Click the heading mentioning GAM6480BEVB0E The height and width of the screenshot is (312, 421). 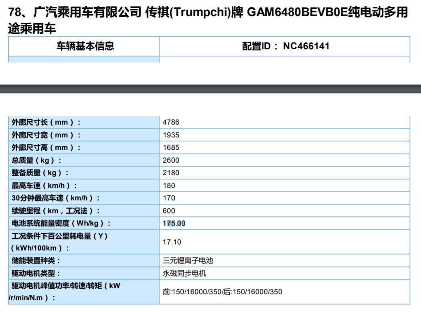click(x=208, y=20)
